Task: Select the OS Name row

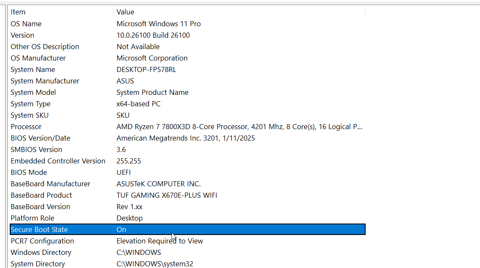Action: (26, 24)
